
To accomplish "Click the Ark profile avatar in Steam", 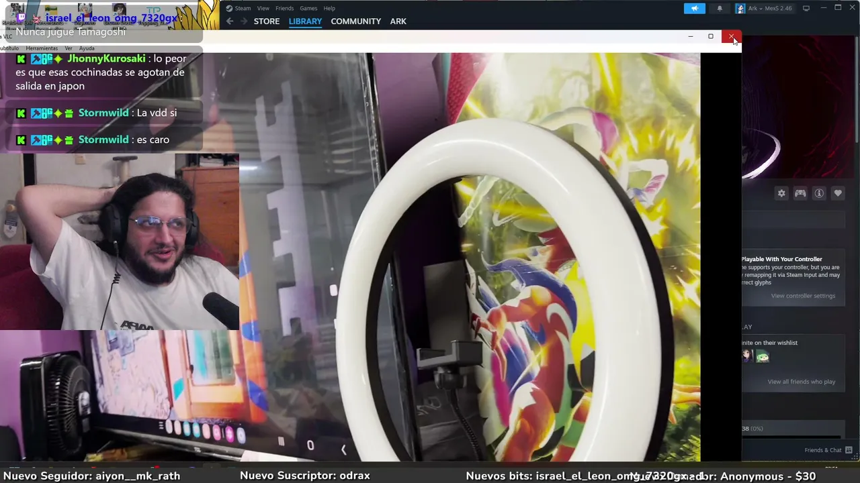I will (740, 8).
